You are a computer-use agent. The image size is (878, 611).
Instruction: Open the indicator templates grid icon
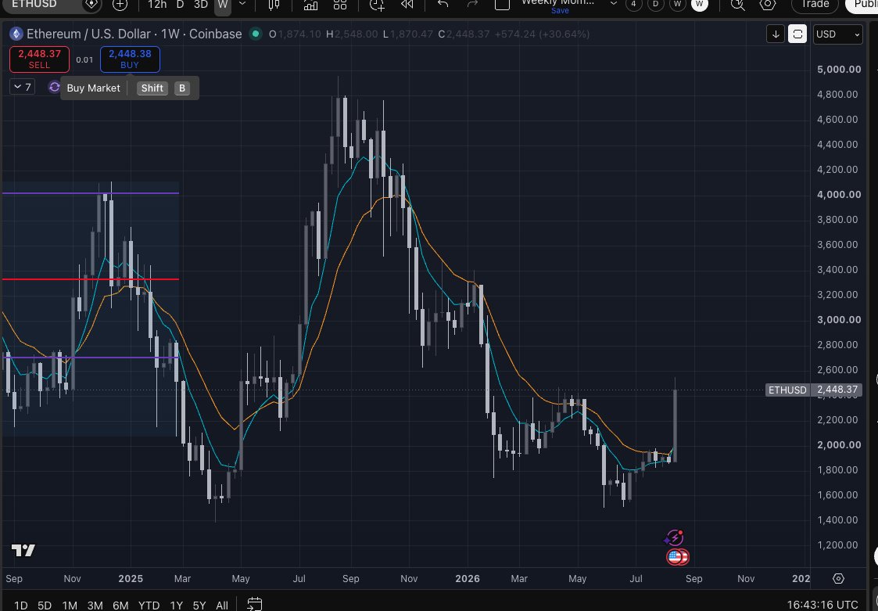pyautogui.click(x=340, y=5)
